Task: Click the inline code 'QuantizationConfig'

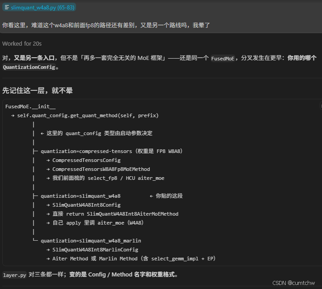Action: click(29, 67)
